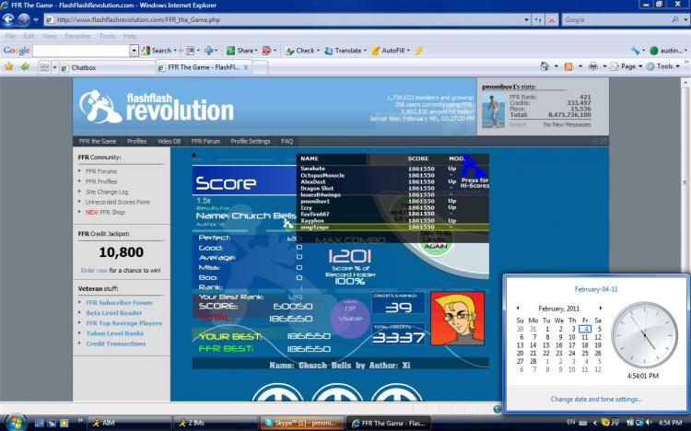Open the Favorites star icon
The width and height of the screenshot is (691, 431).
click(9, 66)
